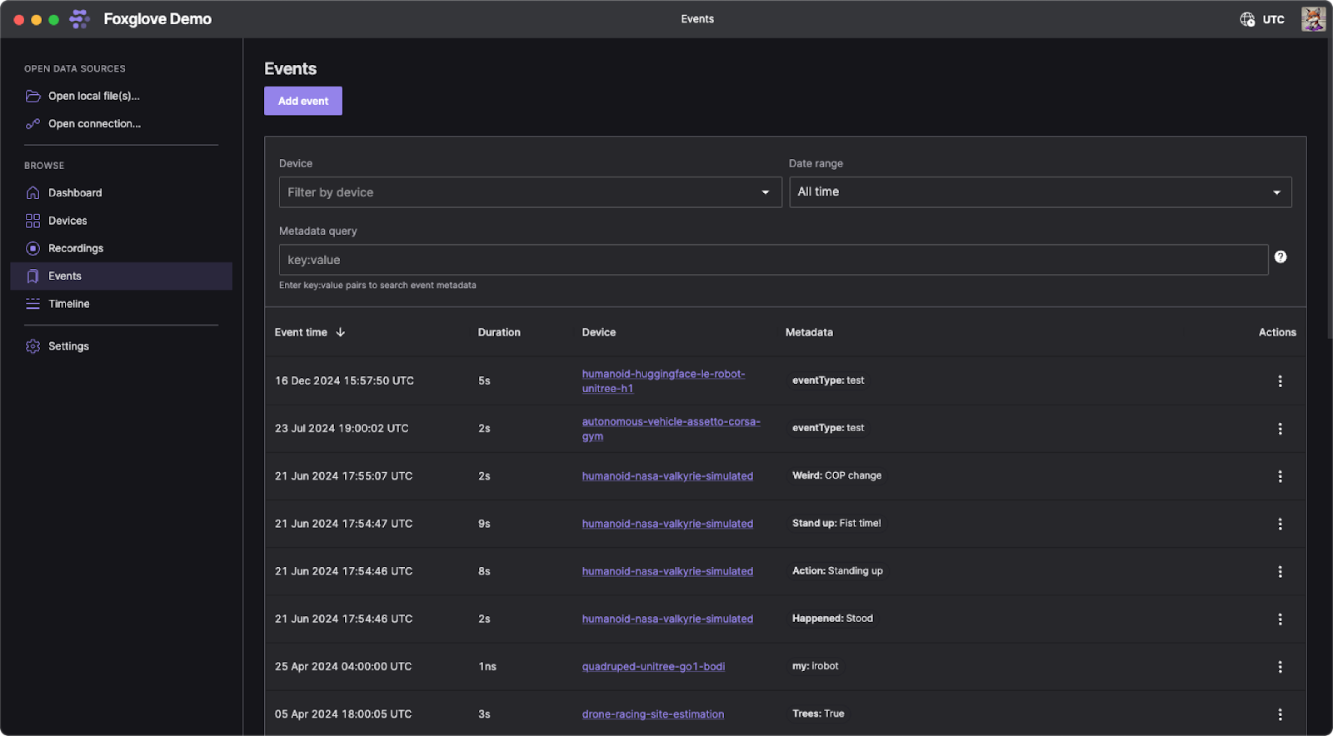Go to Dashboard in sidebar

pyautogui.click(x=75, y=193)
